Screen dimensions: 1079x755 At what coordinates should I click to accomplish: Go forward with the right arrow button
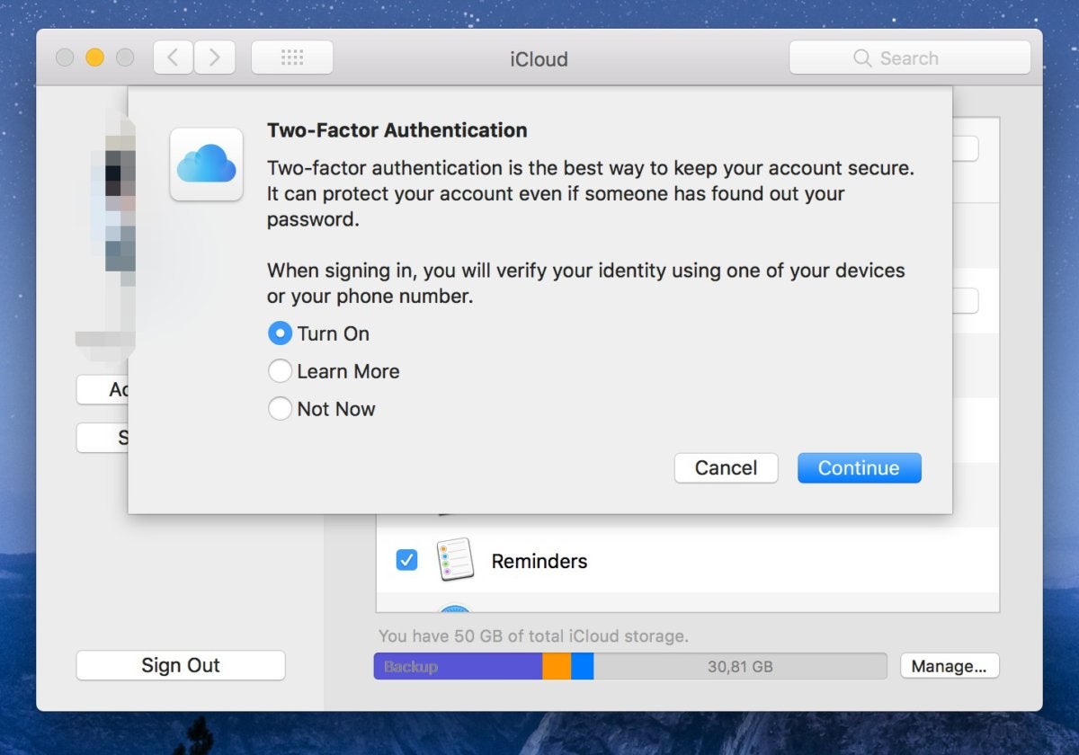[213, 58]
